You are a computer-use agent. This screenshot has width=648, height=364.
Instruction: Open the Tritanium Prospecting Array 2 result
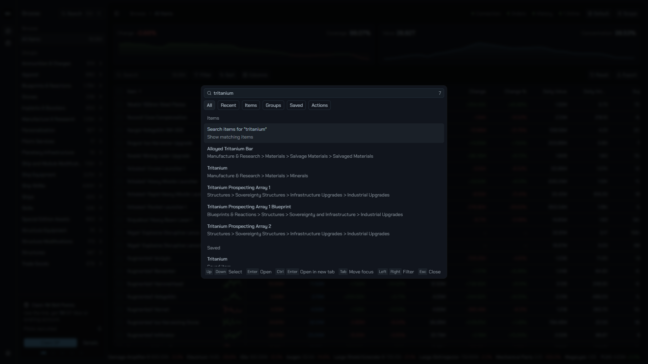pos(324,230)
